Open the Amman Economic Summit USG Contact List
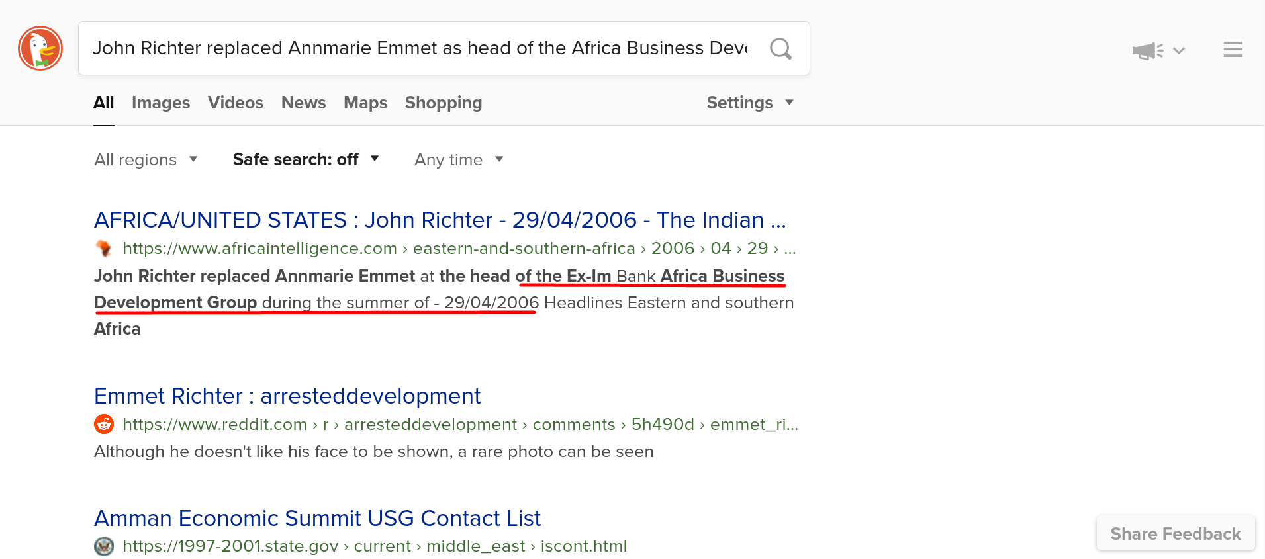 (x=318, y=518)
